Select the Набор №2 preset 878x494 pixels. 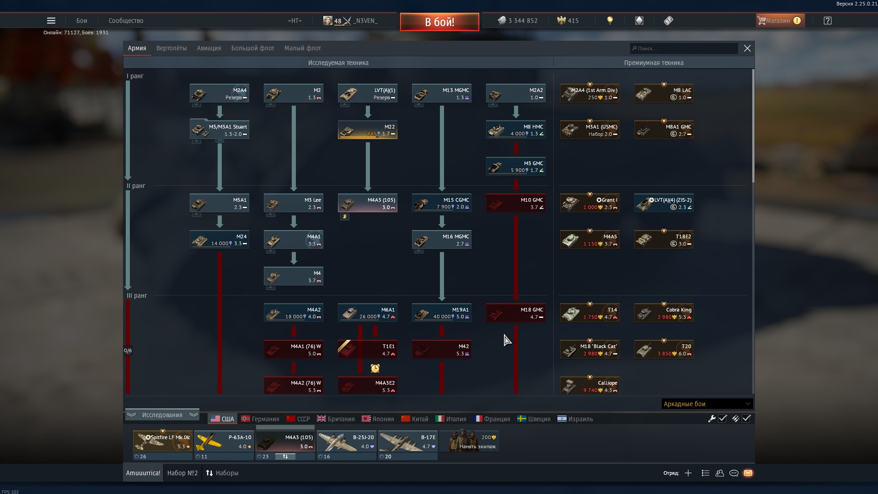coord(182,473)
